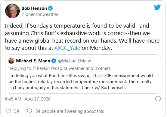The image size is (167, 117).
Task: Open the 6:45 AM Aug 17, 2020 timestamp
Action: [28, 99]
